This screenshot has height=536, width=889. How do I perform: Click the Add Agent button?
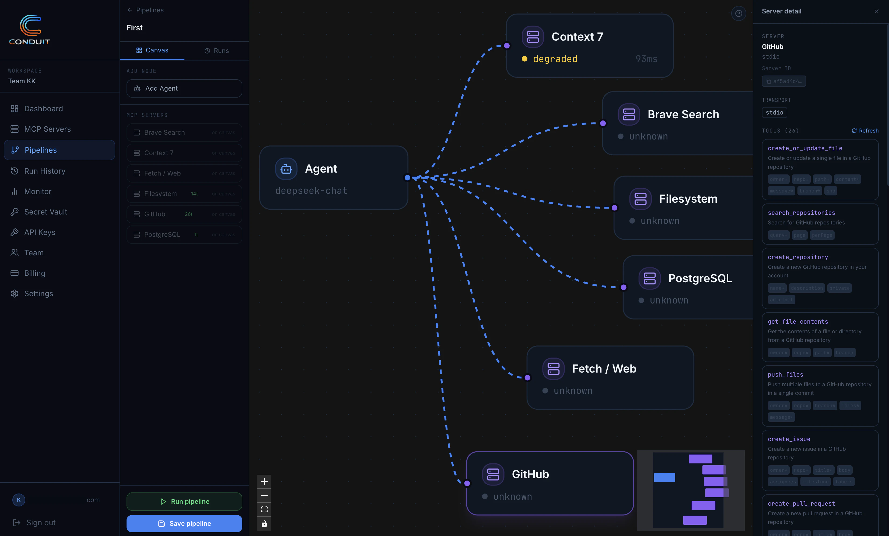(x=184, y=88)
